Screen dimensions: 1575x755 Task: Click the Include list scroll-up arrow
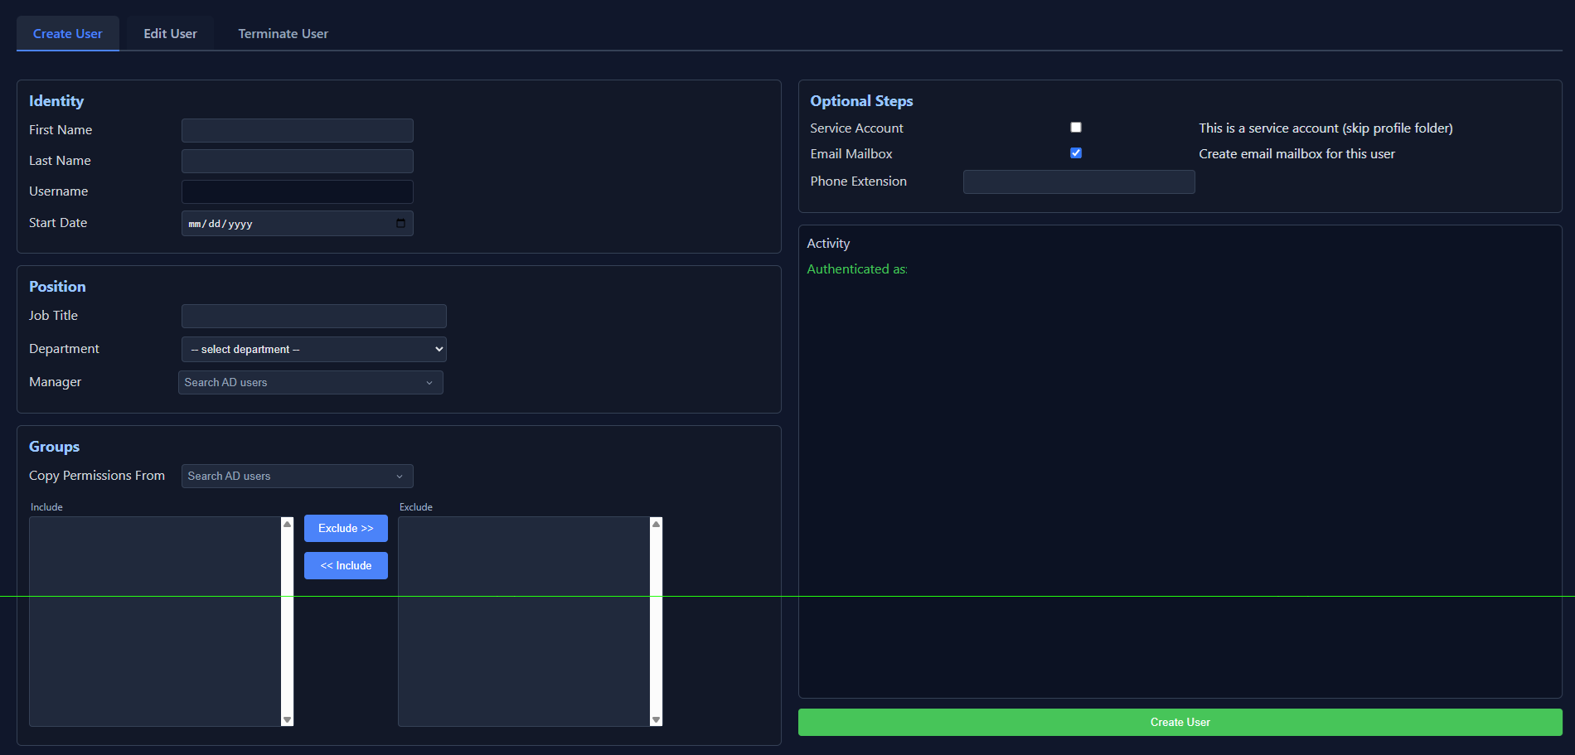coord(288,524)
